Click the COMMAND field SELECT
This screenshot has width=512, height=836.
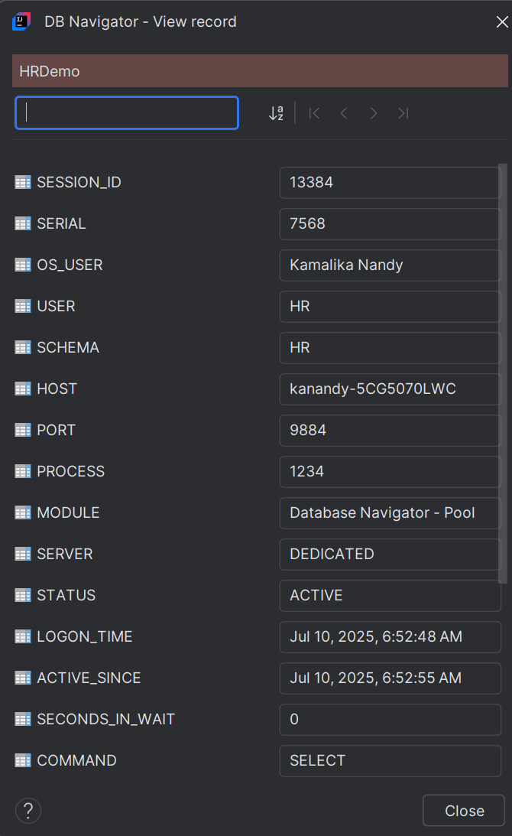(390, 760)
